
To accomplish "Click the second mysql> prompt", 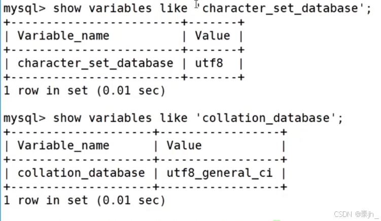I will tap(24, 119).
